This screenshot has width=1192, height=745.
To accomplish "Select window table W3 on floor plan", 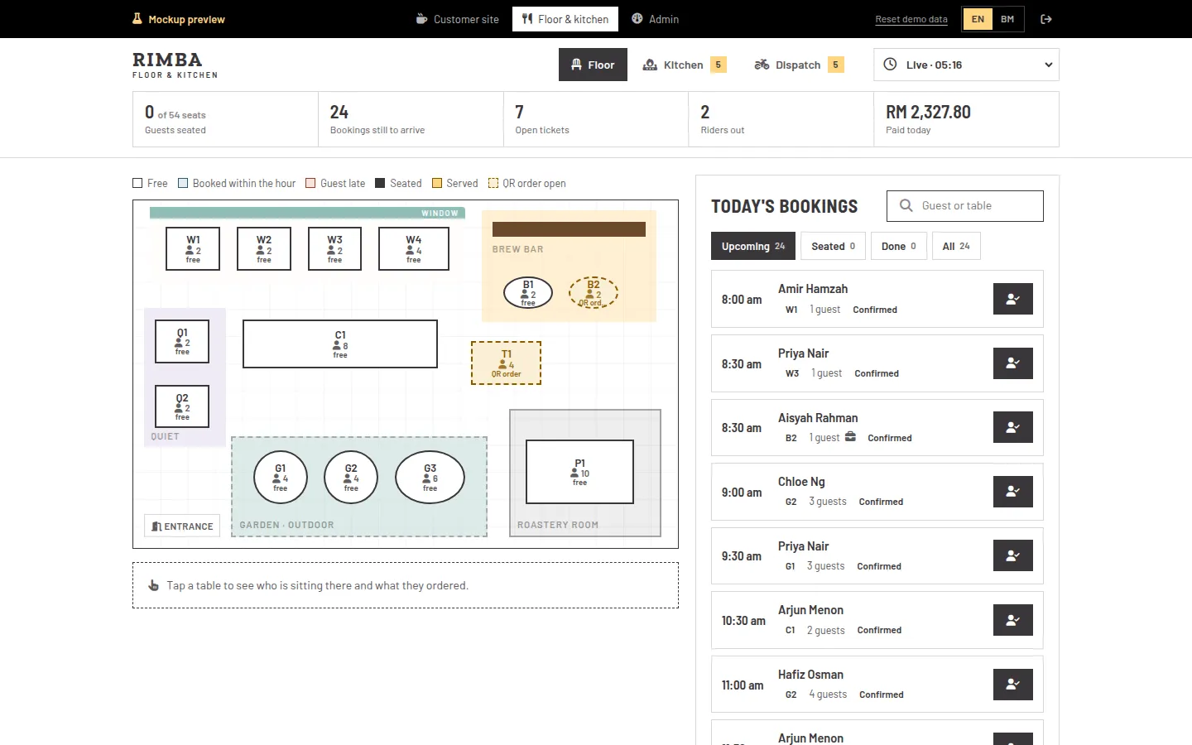I will [x=334, y=248].
